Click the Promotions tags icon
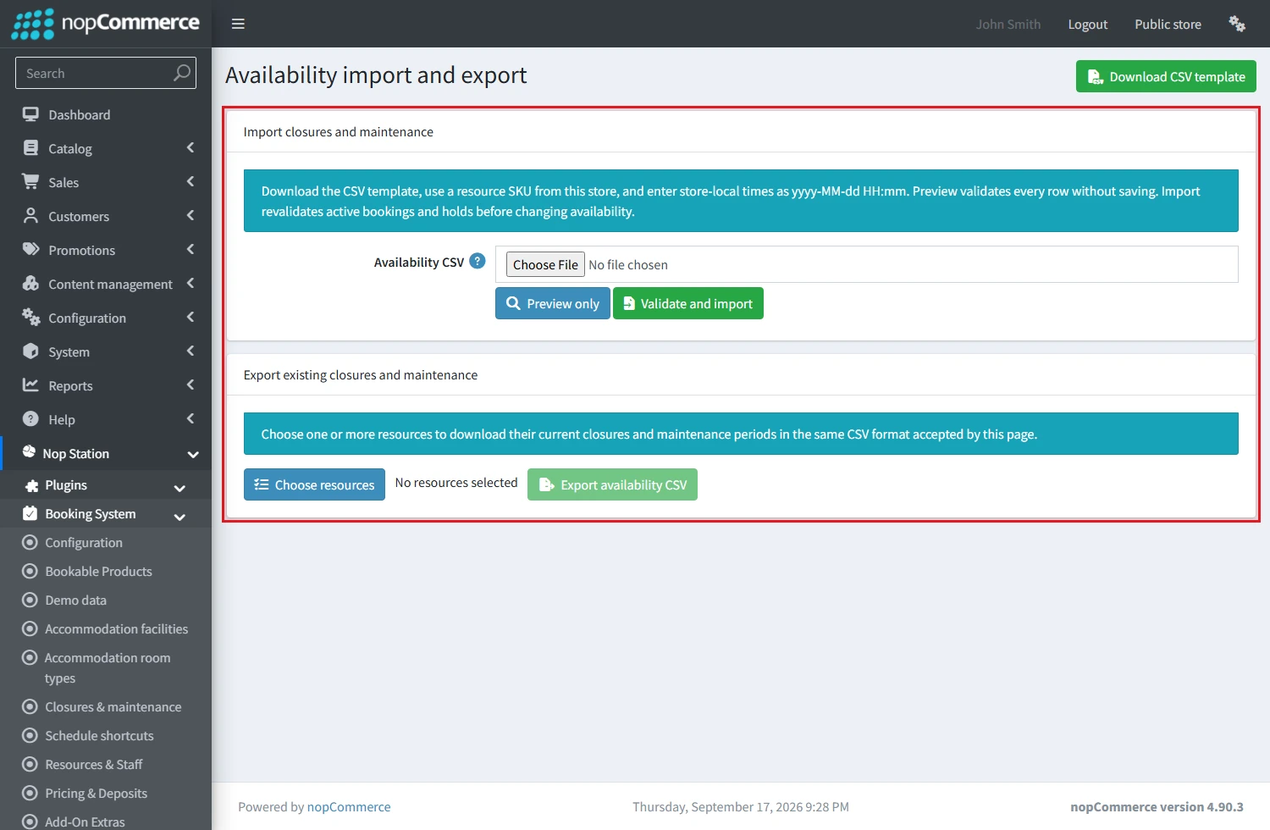This screenshot has width=1270, height=830. tap(31, 249)
